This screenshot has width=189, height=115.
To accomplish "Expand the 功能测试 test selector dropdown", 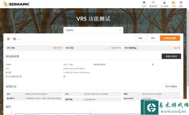I will [x=93, y=30].
